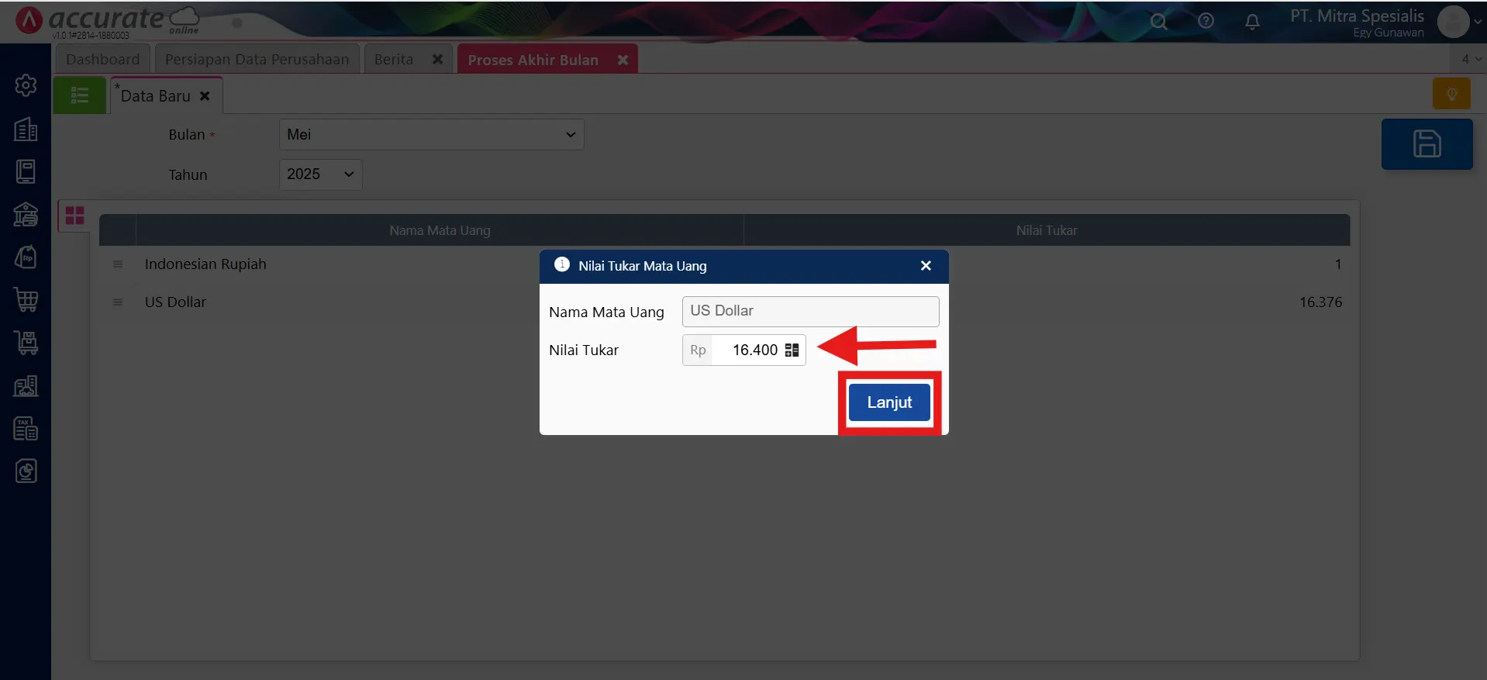Click the search magnifier icon
Viewport: 1487px width, 680px height.
coord(1158,22)
